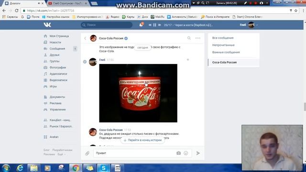The width and height of the screenshot is (306, 172).
Task: Click Перейти в конец истории button
Action: pos(142,140)
